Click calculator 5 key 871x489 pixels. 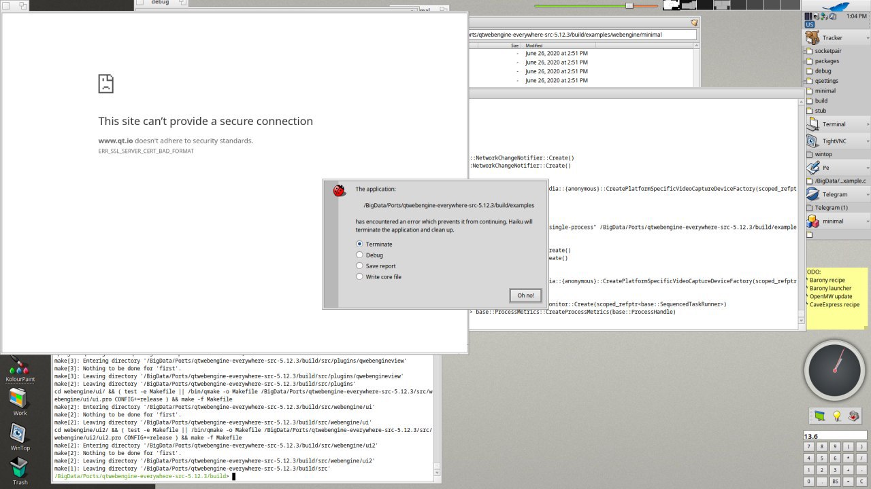click(822, 458)
